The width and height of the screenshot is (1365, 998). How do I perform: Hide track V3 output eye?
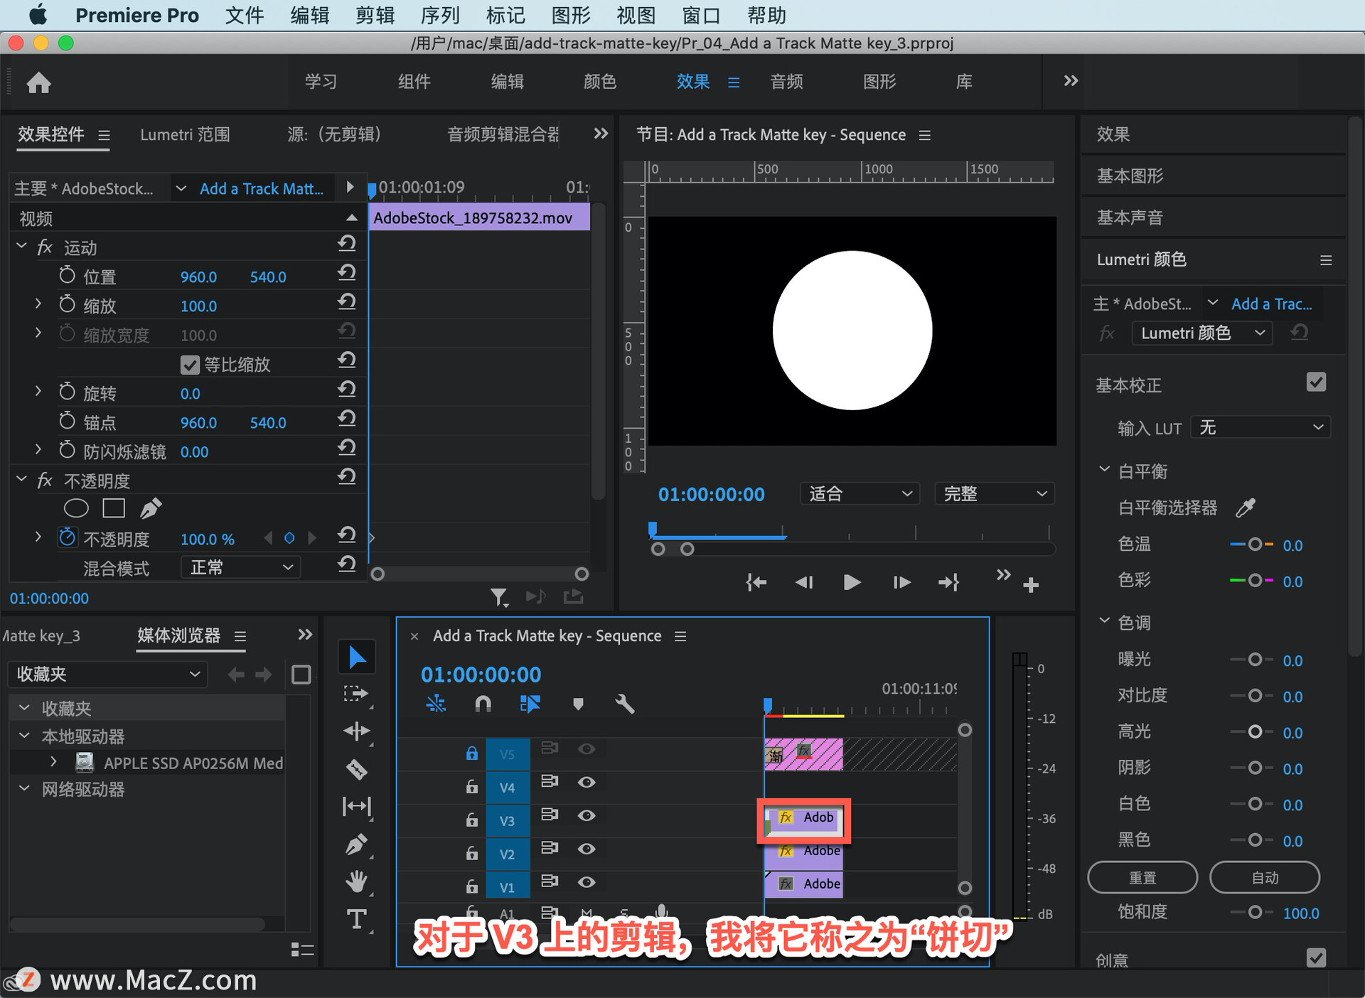[x=587, y=815]
